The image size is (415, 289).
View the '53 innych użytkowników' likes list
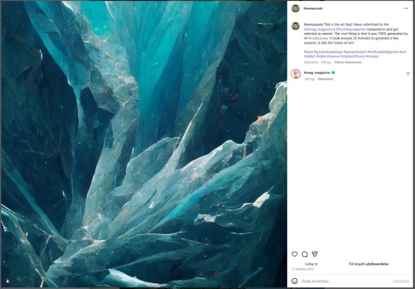(x=368, y=264)
